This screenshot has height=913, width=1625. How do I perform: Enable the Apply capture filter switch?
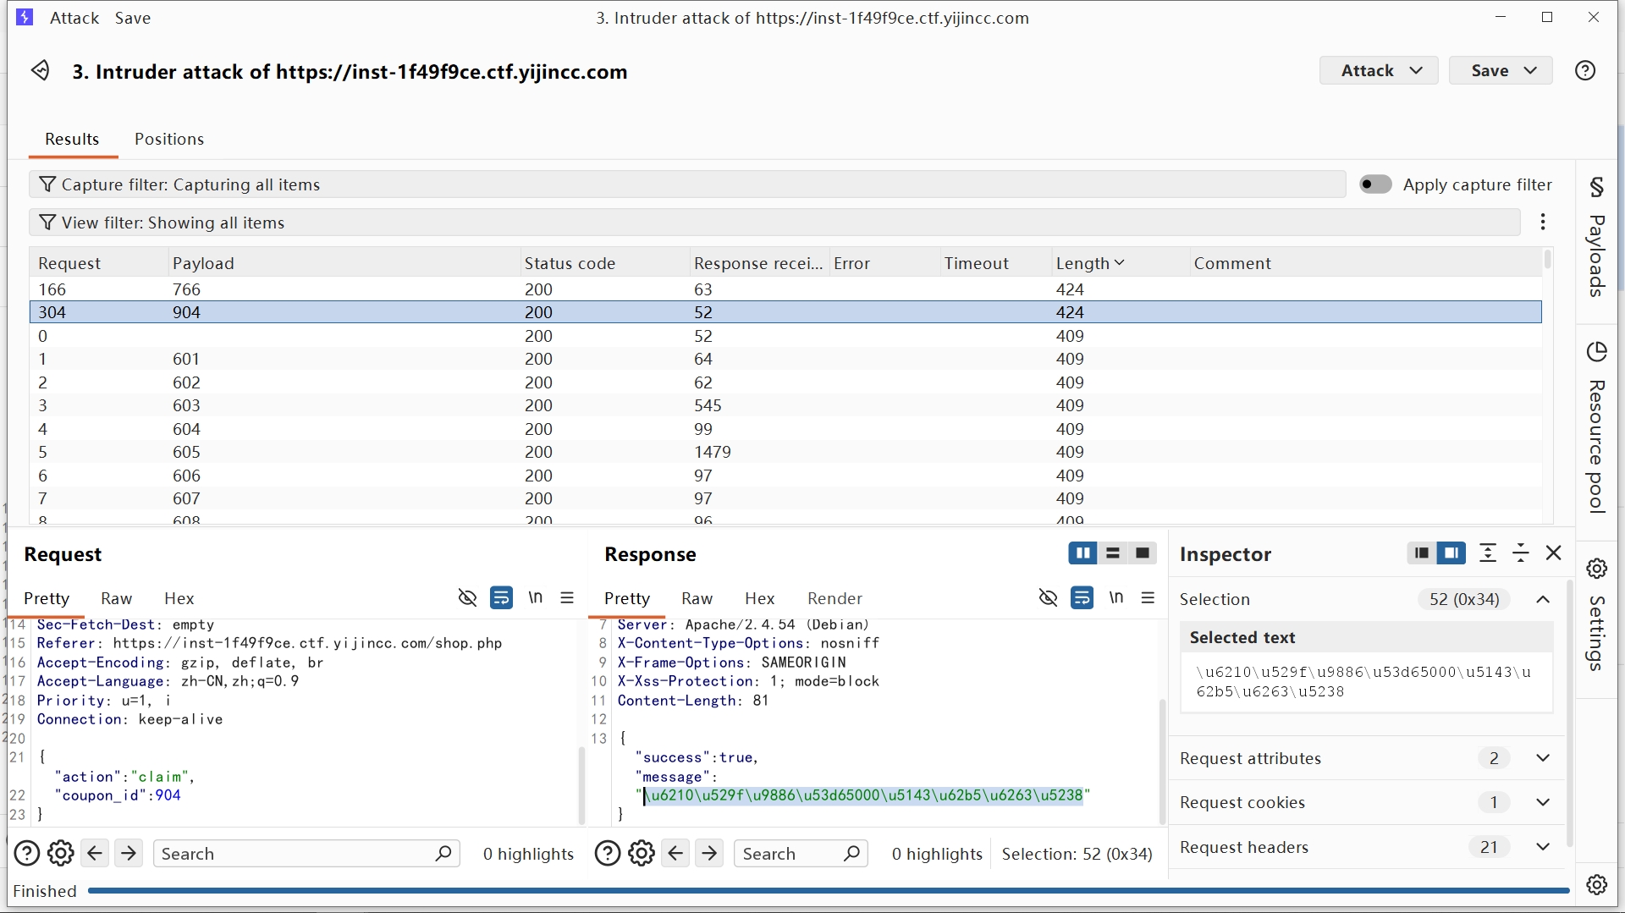coord(1375,184)
